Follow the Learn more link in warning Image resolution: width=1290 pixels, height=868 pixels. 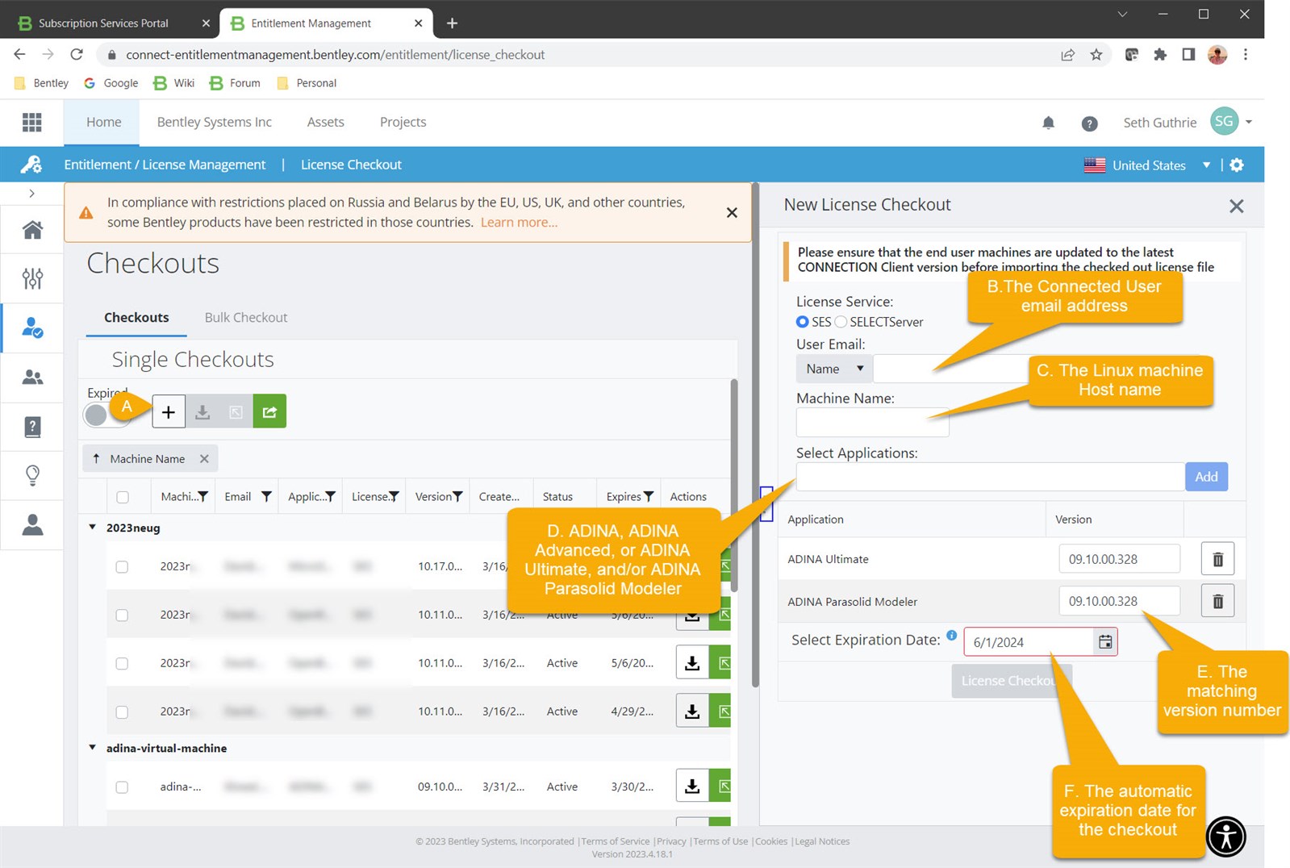[519, 223]
